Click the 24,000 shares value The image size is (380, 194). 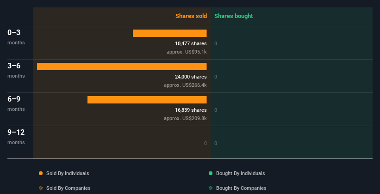pos(191,77)
